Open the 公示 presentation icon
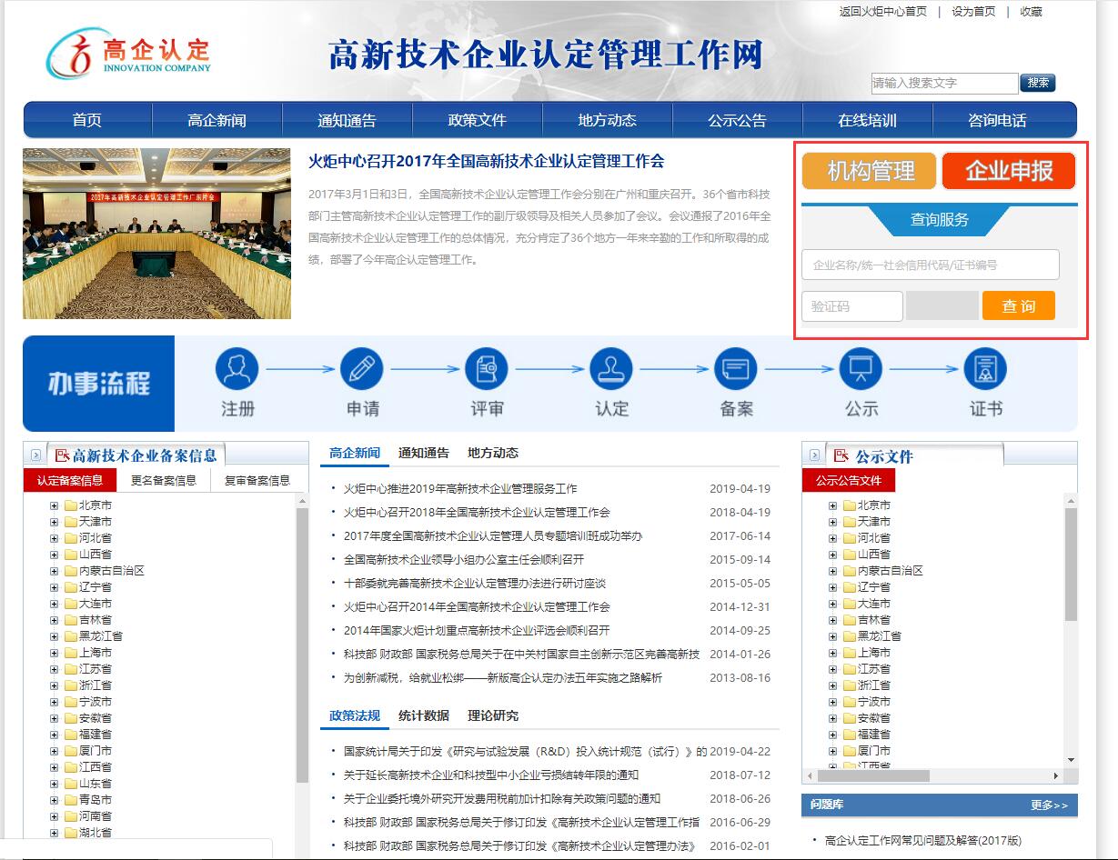This screenshot has width=1118, height=860. 860,370
